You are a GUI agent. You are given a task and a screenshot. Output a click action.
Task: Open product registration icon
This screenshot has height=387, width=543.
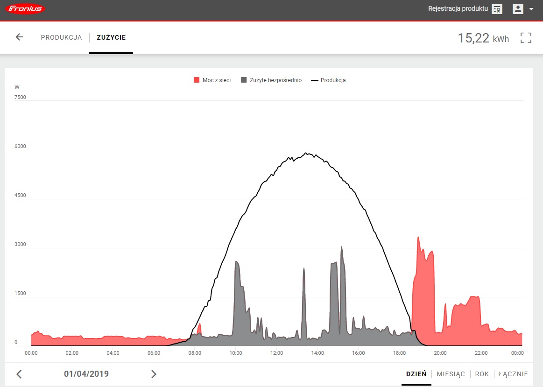pyautogui.click(x=497, y=9)
